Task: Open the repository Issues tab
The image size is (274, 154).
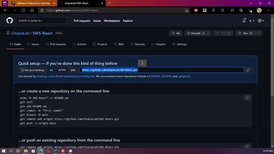Action: tap(33, 44)
